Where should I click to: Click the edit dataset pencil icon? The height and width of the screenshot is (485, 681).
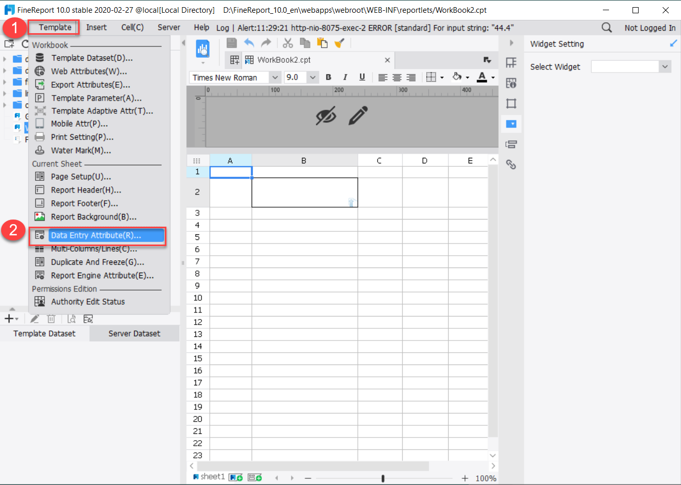point(35,319)
